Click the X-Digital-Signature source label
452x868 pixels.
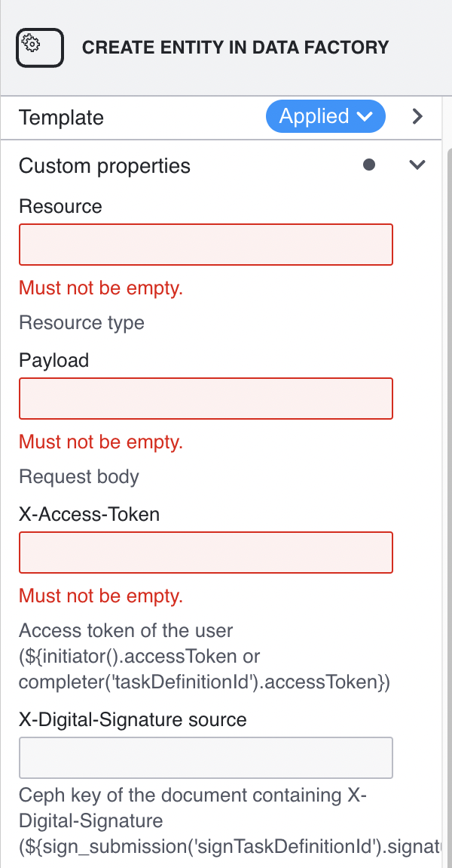[x=133, y=719]
